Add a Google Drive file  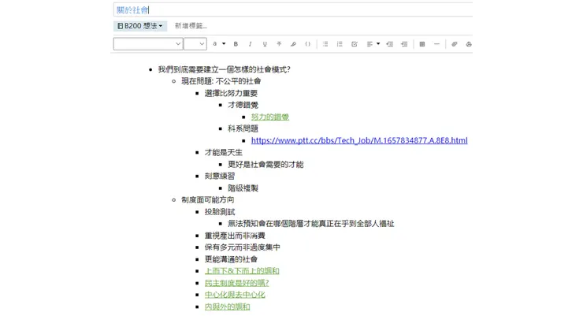pos(469,44)
